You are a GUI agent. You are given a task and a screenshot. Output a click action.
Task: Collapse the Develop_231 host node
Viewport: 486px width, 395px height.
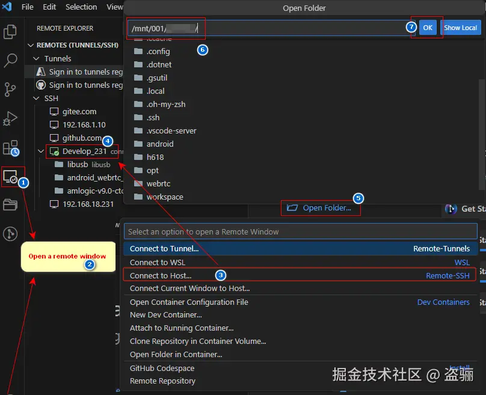[41, 151]
